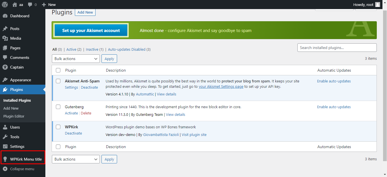Image resolution: width=387 pixels, height=177 pixels.
Task: Click the bottom Apply button
Action: pos(109,159)
